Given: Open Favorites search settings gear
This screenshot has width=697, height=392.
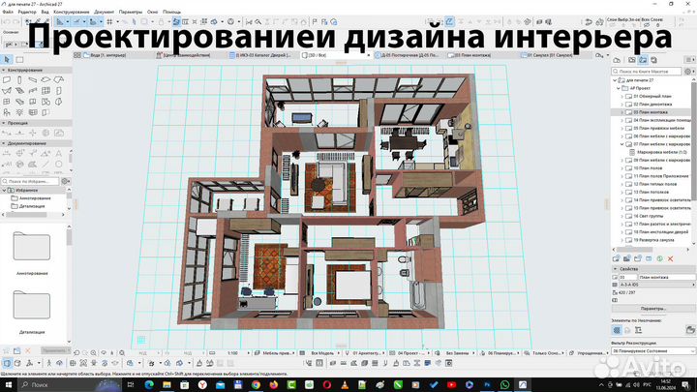Looking at the screenshot, I should pyautogui.click(x=65, y=181).
